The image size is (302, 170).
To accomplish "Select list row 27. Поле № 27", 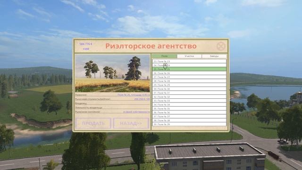I will (189, 77).
